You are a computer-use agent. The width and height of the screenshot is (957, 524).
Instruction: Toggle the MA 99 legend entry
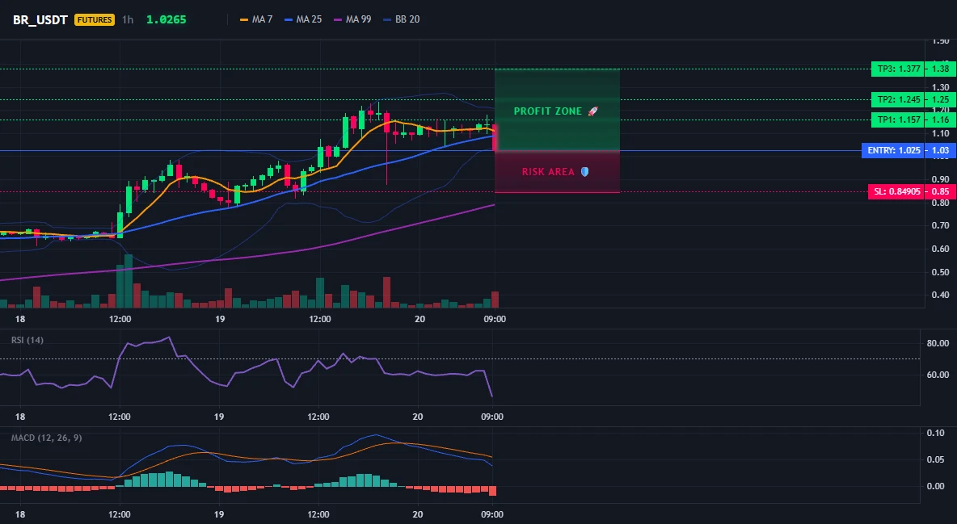coord(352,19)
